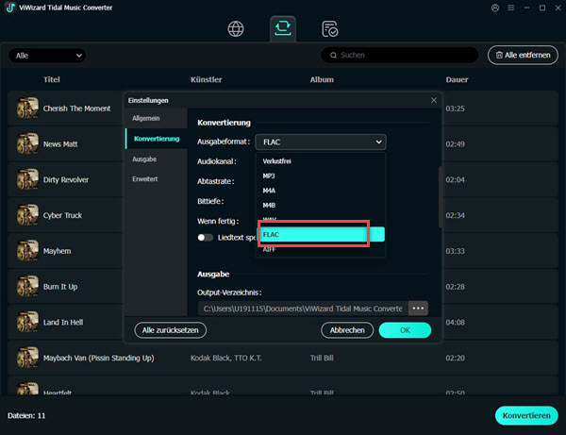Click track title Cyber Truck
566x435 pixels.
[x=62, y=215]
